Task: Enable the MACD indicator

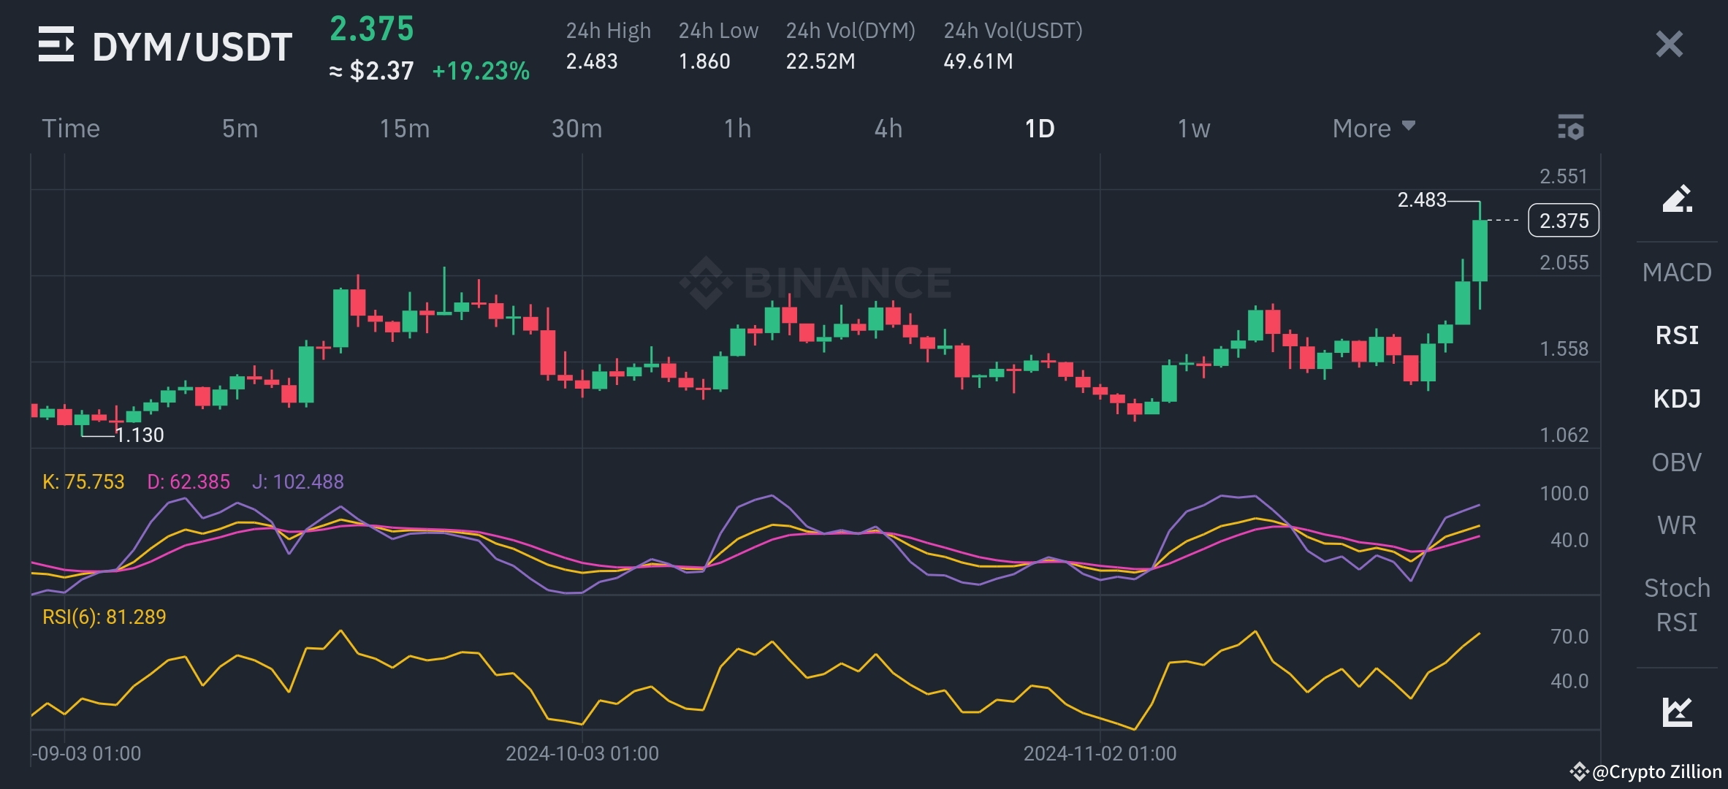Action: coord(1678,272)
